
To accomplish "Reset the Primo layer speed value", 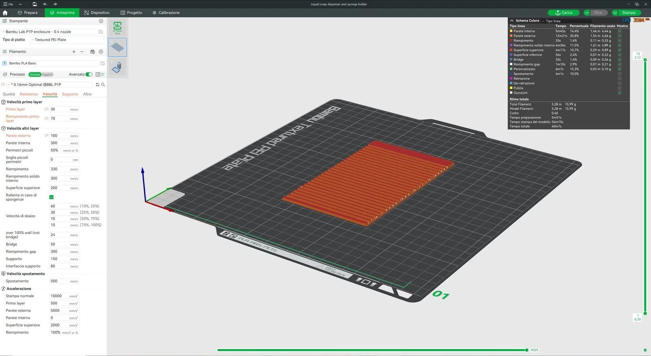I will (46, 109).
